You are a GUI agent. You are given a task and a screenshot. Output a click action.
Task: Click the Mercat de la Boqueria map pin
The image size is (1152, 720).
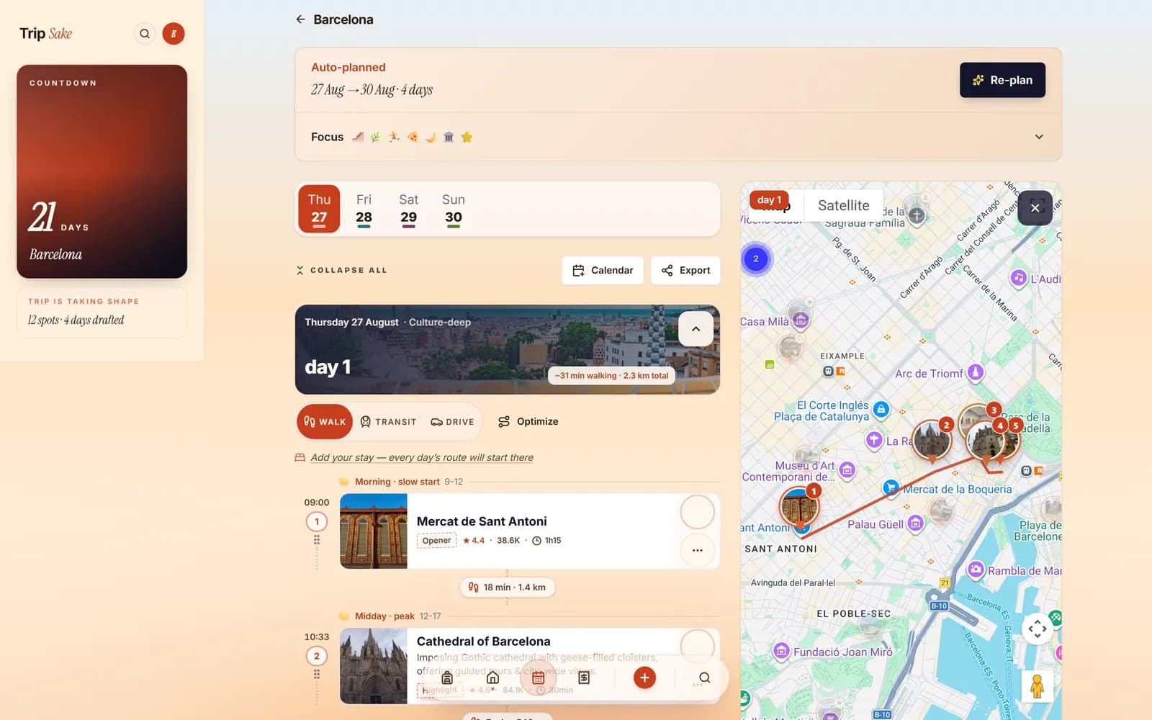(x=891, y=487)
